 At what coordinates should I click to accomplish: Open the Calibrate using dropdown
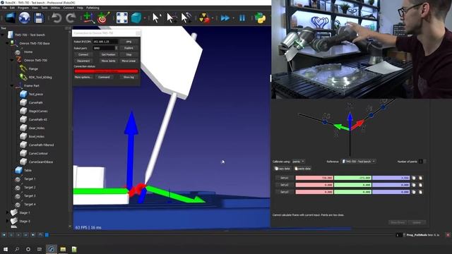[298, 162]
